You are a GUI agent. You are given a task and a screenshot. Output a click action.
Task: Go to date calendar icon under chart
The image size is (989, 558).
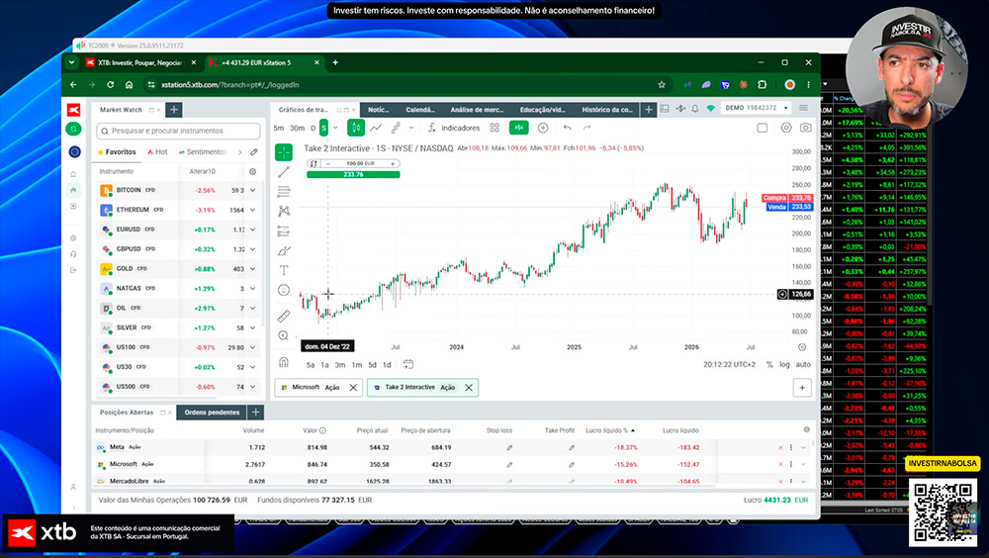[408, 364]
